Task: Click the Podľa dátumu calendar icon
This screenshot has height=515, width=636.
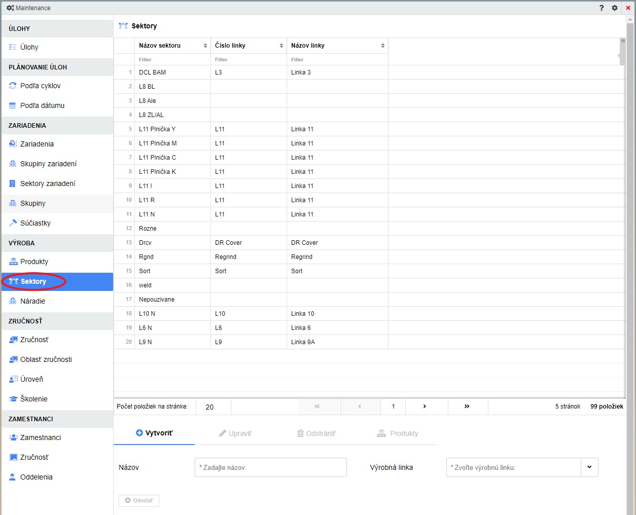Action: (x=13, y=105)
